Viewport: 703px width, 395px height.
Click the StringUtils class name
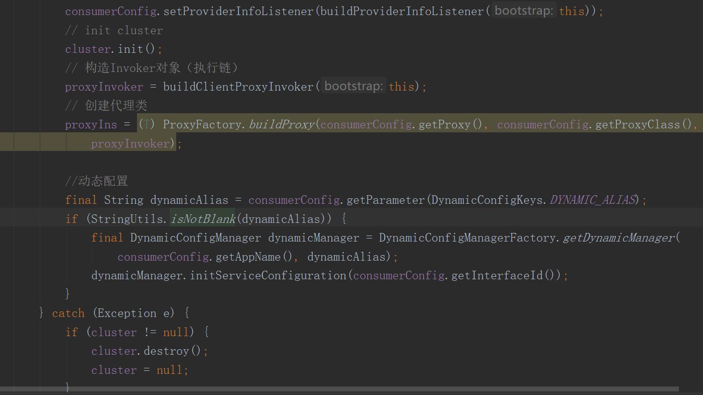click(x=127, y=219)
